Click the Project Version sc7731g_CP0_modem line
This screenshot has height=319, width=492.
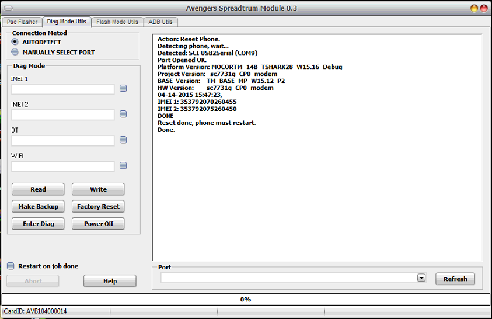coord(218,74)
